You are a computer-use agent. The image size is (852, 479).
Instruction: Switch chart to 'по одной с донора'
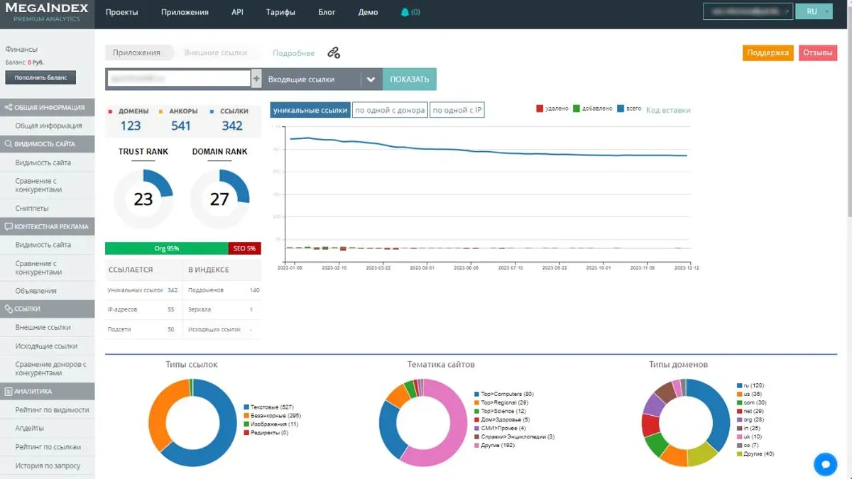[x=390, y=110]
